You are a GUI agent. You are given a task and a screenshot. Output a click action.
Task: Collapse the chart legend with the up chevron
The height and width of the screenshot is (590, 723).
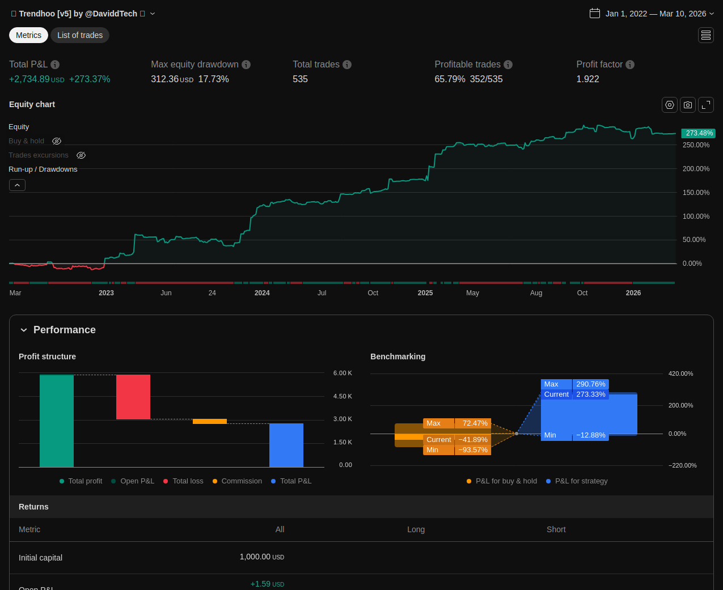point(17,185)
